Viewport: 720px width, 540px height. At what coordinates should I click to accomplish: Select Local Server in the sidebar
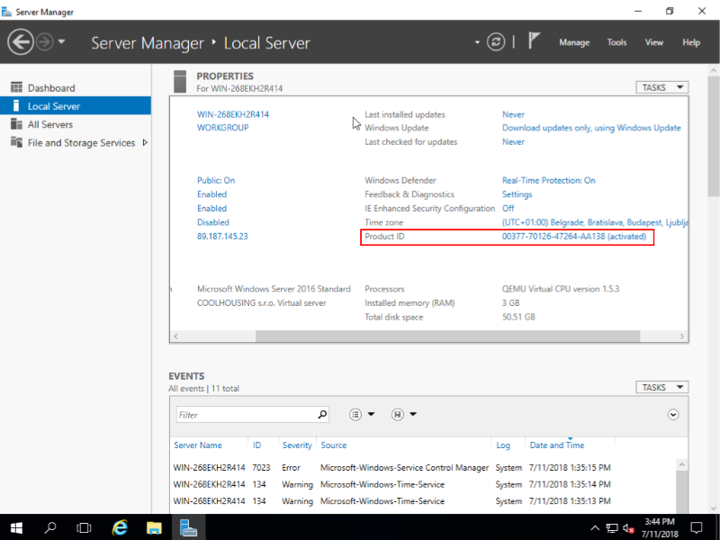pyautogui.click(x=76, y=106)
